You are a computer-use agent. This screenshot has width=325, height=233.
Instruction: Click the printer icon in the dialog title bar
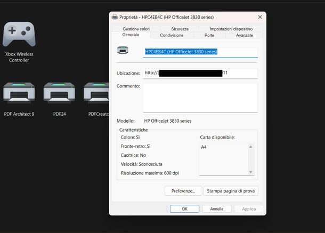coord(115,17)
